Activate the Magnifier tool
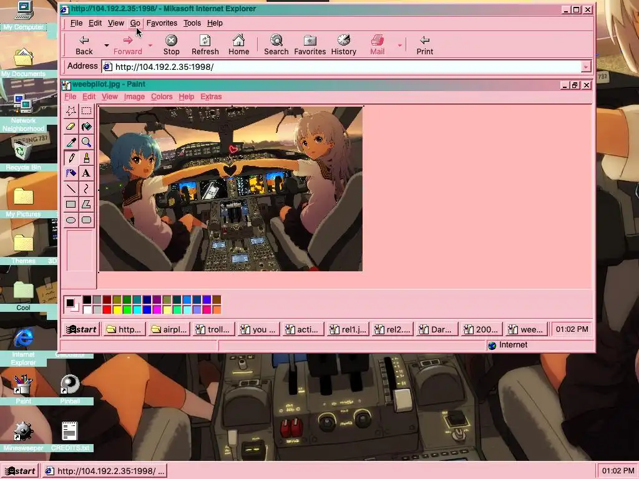 pos(86,142)
